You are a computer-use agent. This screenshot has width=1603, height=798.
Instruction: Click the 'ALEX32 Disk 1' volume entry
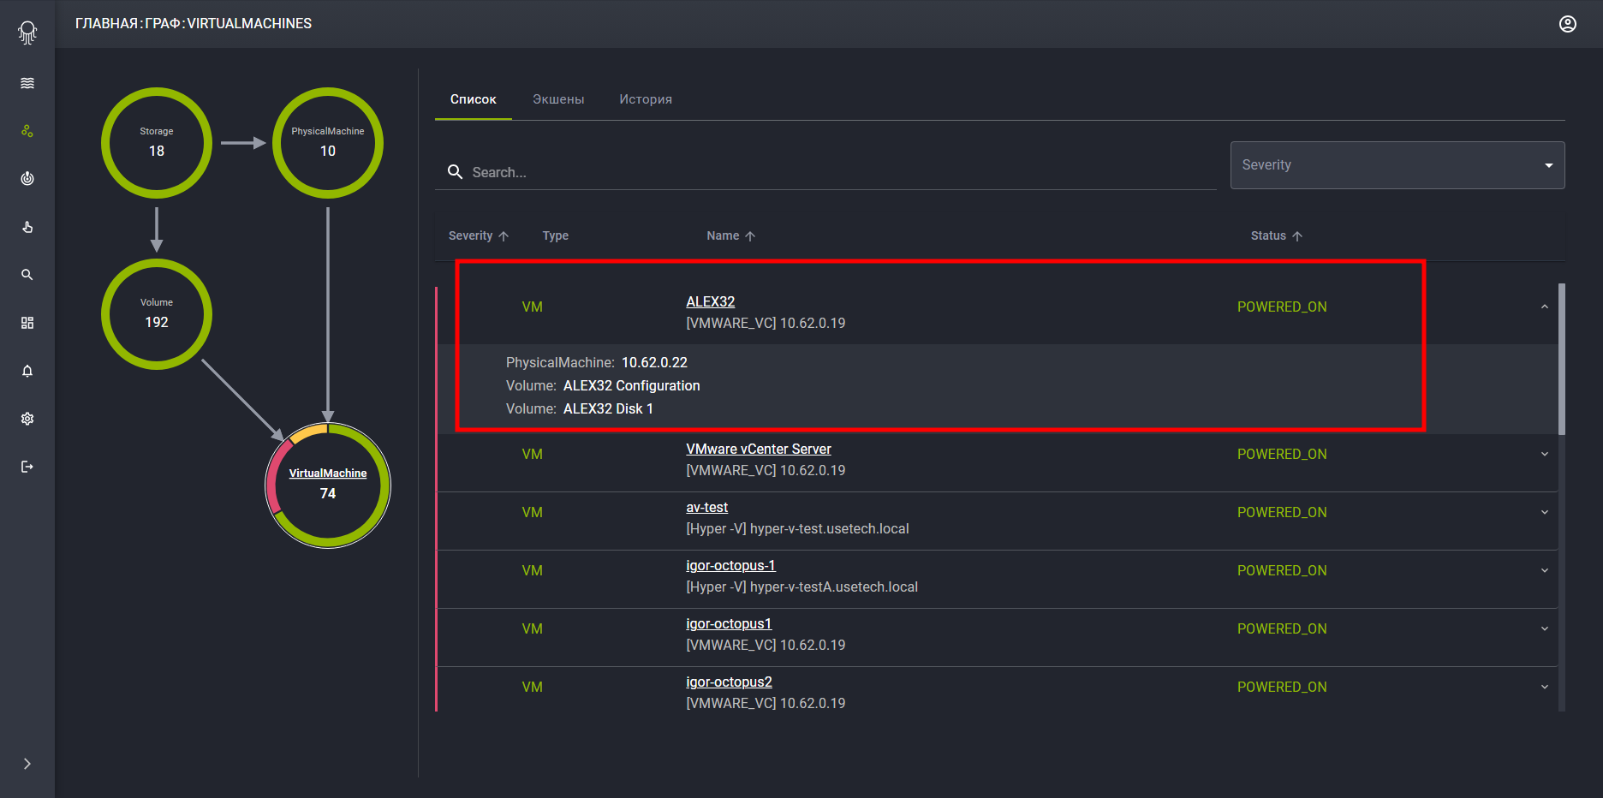tap(608, 408)
